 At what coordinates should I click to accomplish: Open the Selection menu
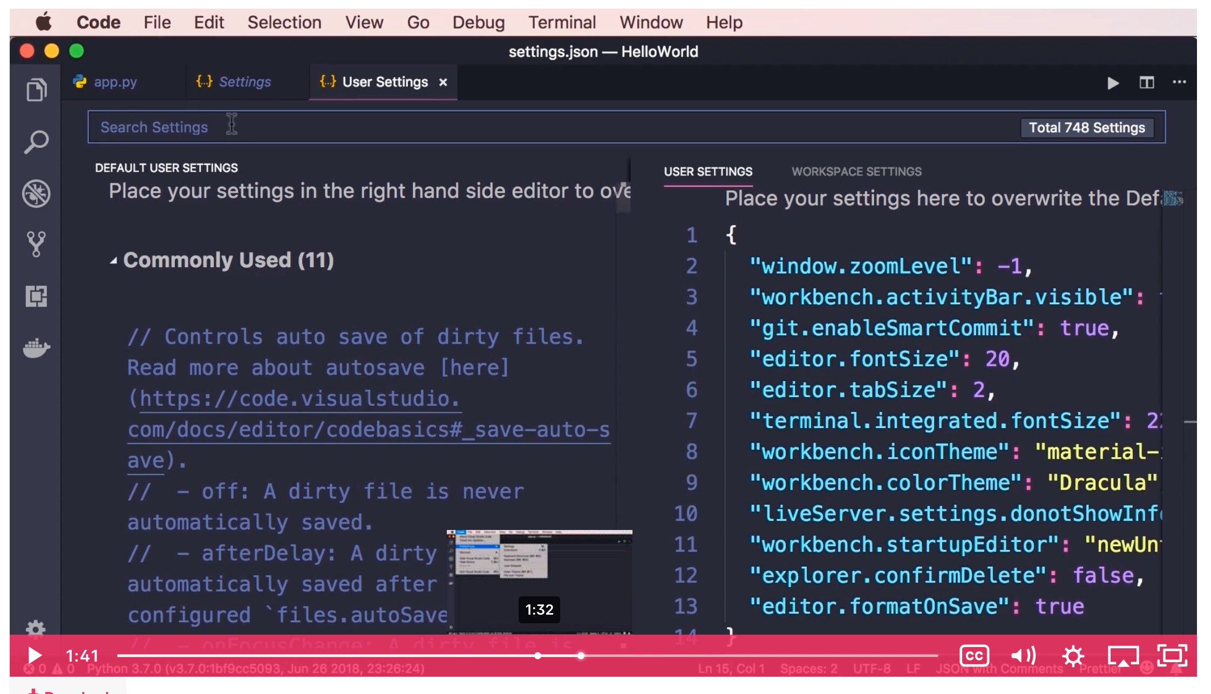284,22
